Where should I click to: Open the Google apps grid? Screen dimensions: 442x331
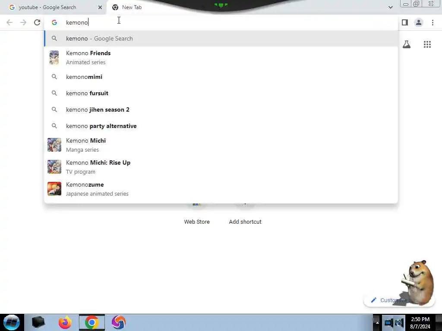pyautogui.click(x=427, y=44)
